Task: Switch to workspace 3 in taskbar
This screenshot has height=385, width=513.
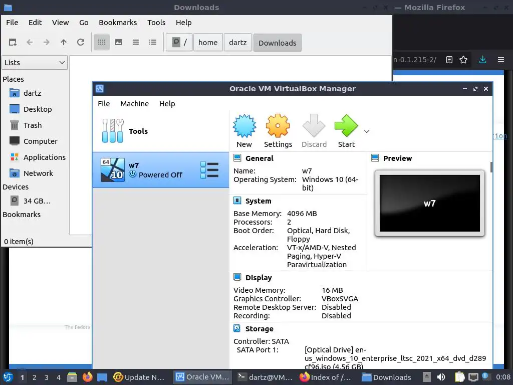Action: tap(47, 377)
